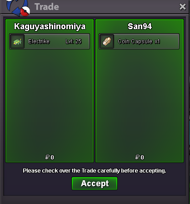Click Kaguyashinomiya's money amount 0
Image resolution: width=190 pixels, height=204 pixels.
(x=52, y=158)
